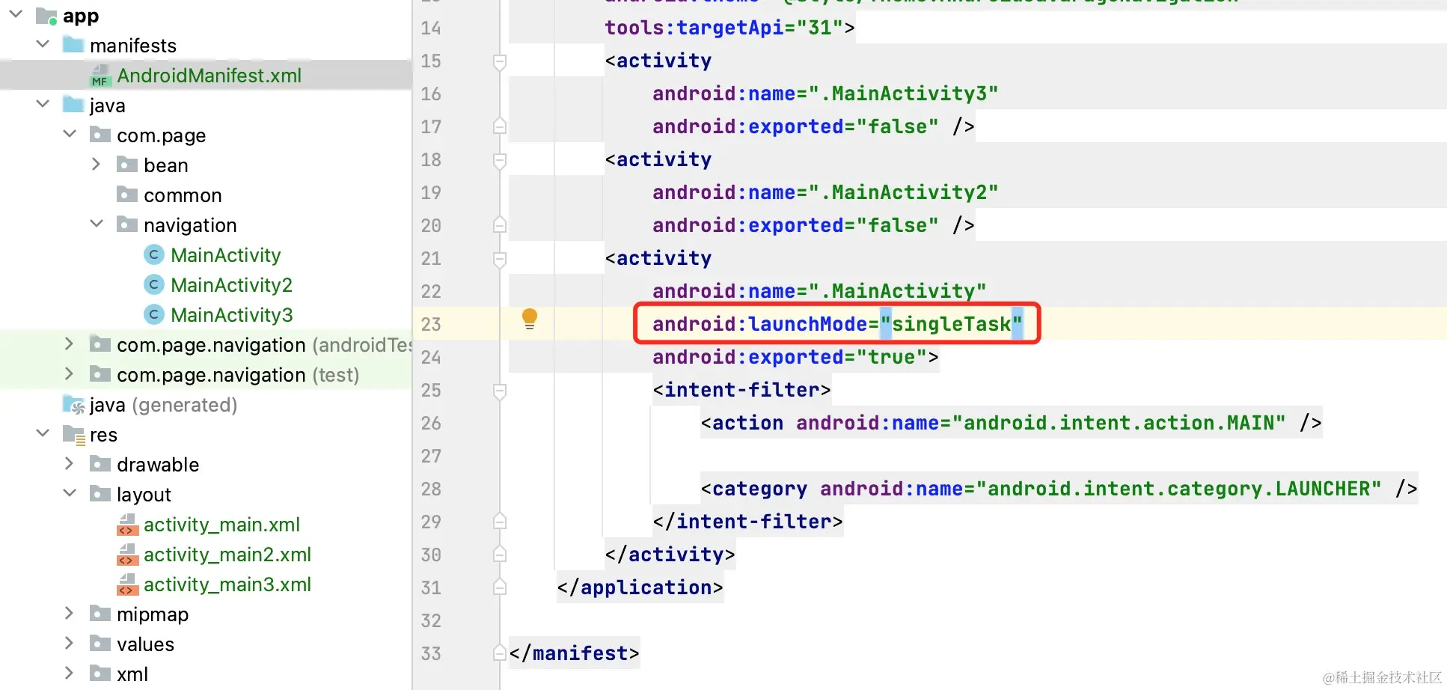The image size is (1447, 690).
Task: Click the drawable folder icon
Action: [100, 464]
